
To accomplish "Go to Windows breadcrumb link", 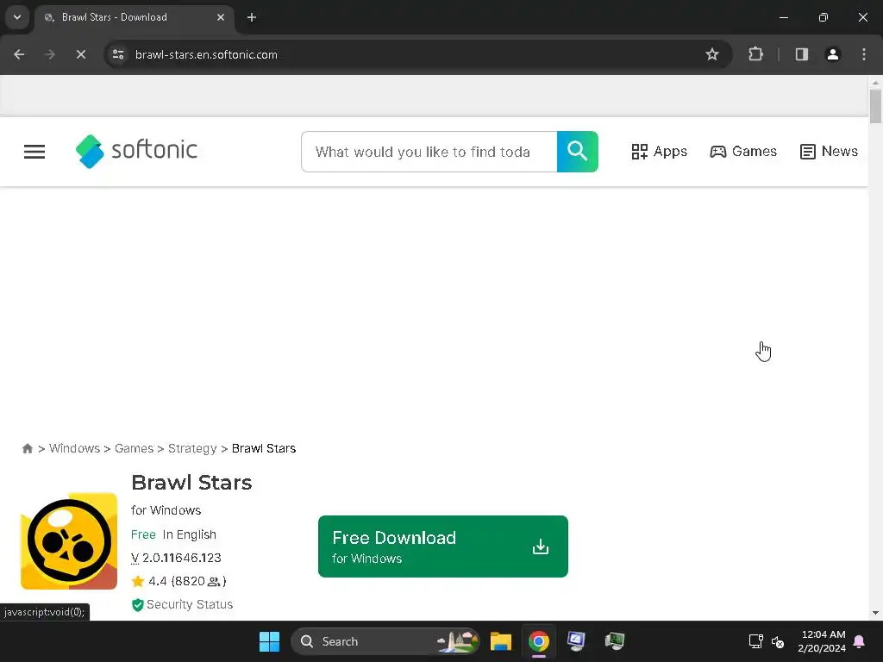I will [x=74, y=448].
